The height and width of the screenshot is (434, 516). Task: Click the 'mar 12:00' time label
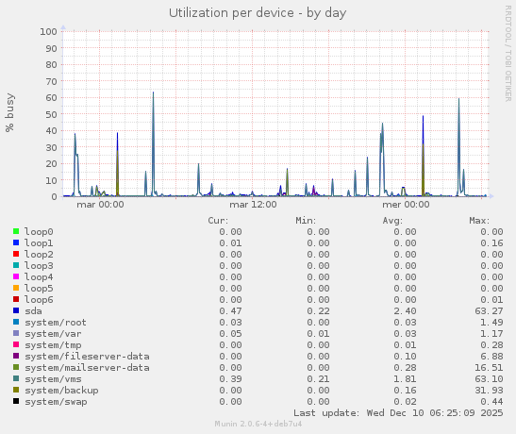click(x=253, y=205)
